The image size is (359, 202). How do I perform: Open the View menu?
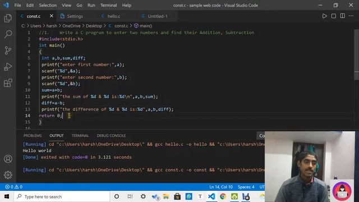coord(66,5)
